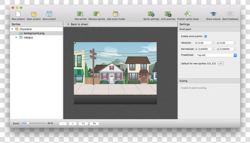Click Send feedback speech bubble icon
Viewport: 250px width, 143px height.
point(230,14)
